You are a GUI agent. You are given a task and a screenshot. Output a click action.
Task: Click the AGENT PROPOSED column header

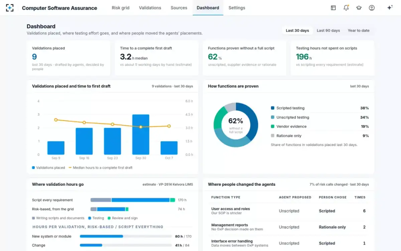click(x=295, y=197)
